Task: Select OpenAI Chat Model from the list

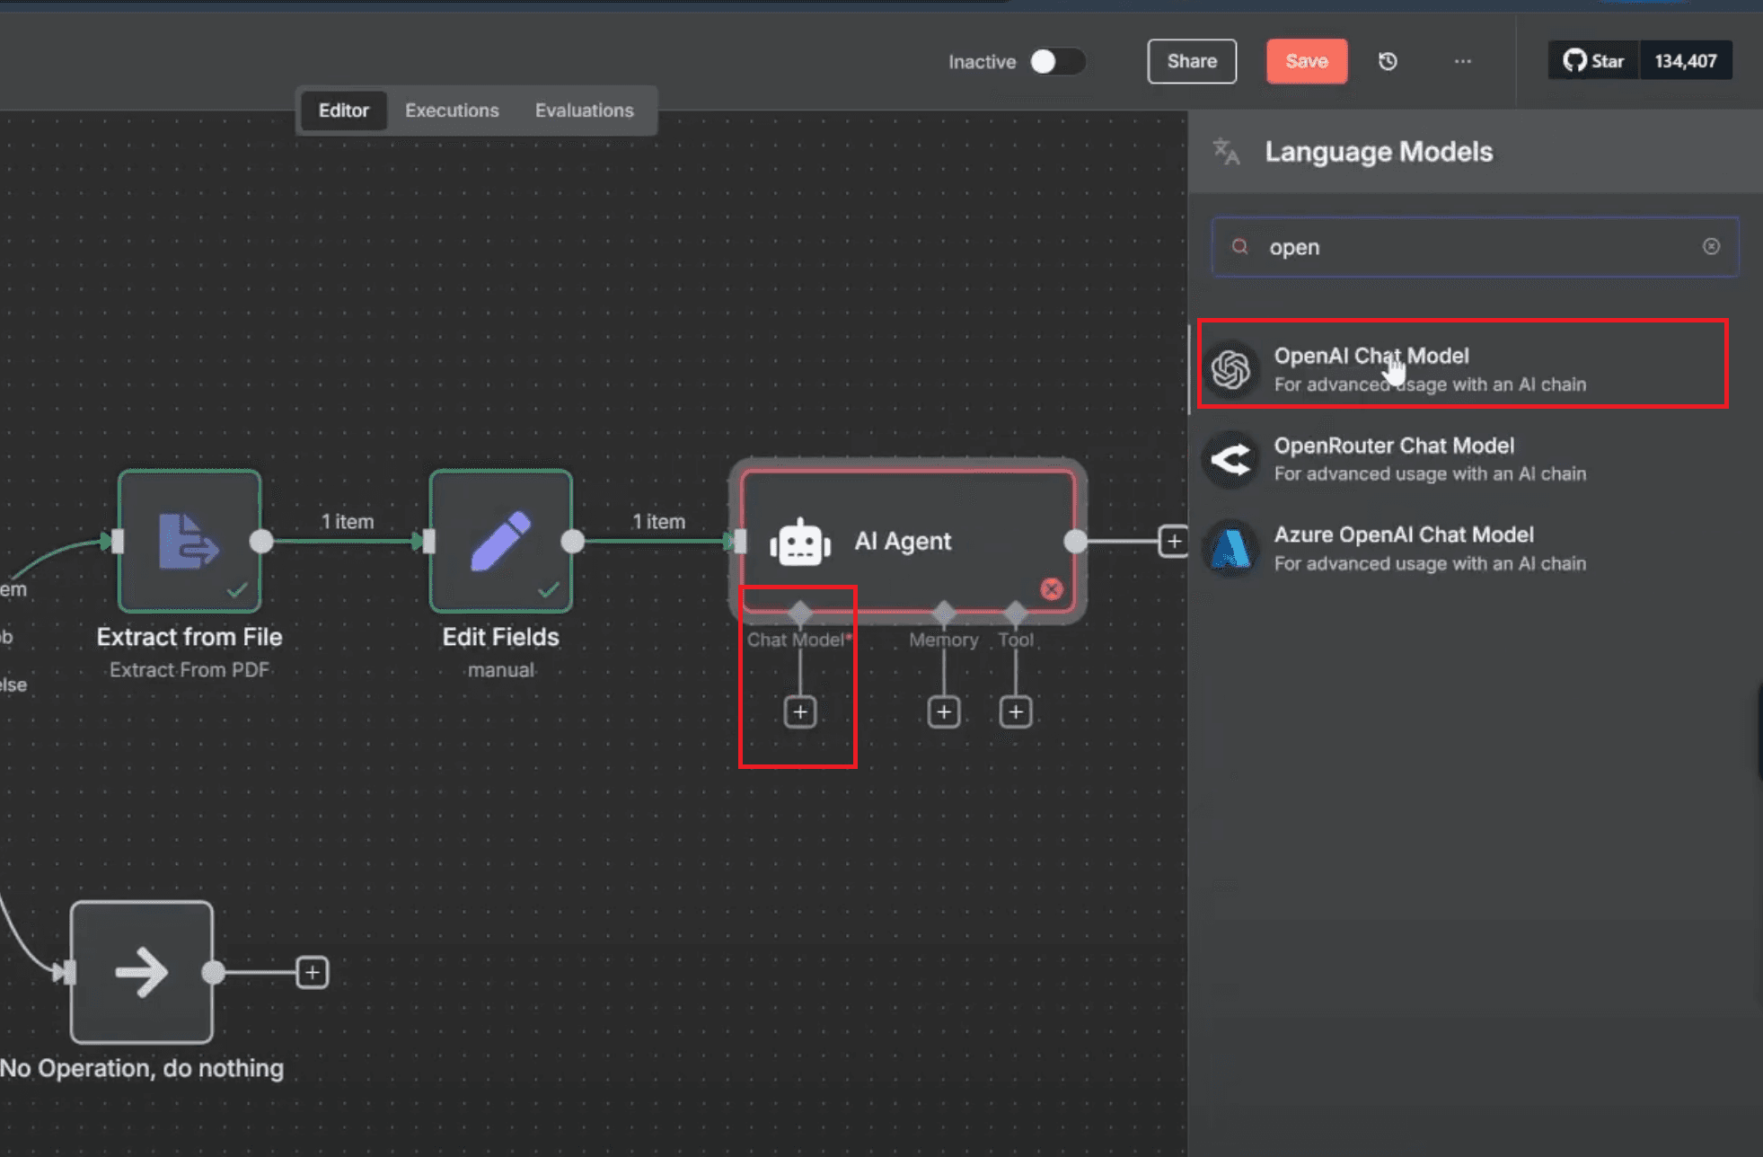Action: click(1463, 368)
